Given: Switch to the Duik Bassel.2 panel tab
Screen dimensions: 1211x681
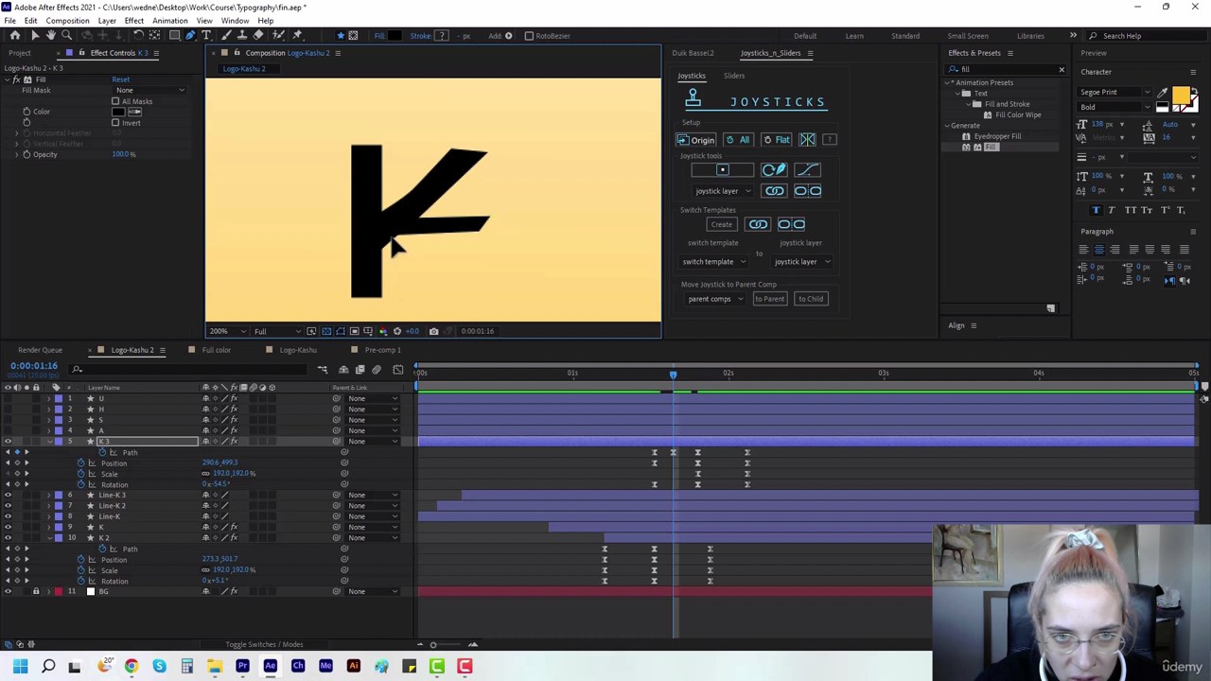Looking at the screenshot, I should click(x=693, y=53).
